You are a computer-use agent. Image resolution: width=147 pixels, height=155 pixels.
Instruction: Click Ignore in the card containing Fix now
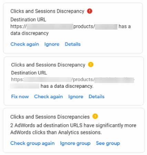coord(76,96)
